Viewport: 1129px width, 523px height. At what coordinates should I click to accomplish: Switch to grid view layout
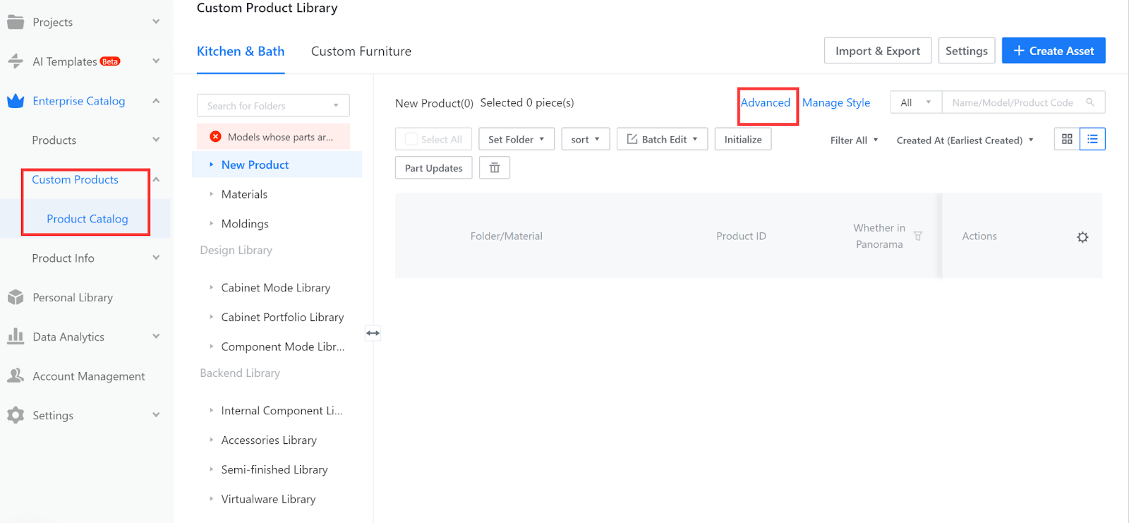click(1067, 139)
